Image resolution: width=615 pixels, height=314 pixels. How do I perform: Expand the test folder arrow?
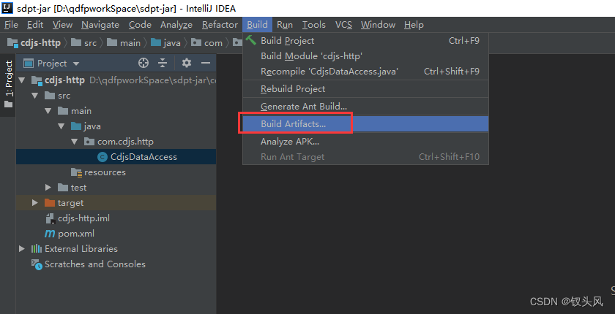48,188
